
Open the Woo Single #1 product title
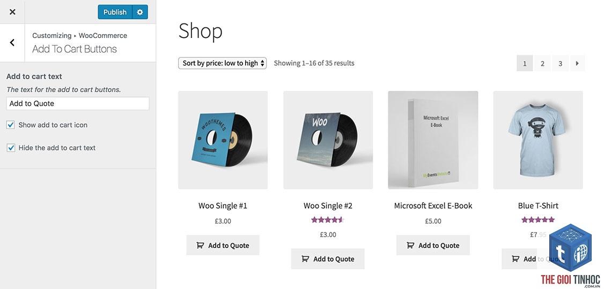click(223, 206)
